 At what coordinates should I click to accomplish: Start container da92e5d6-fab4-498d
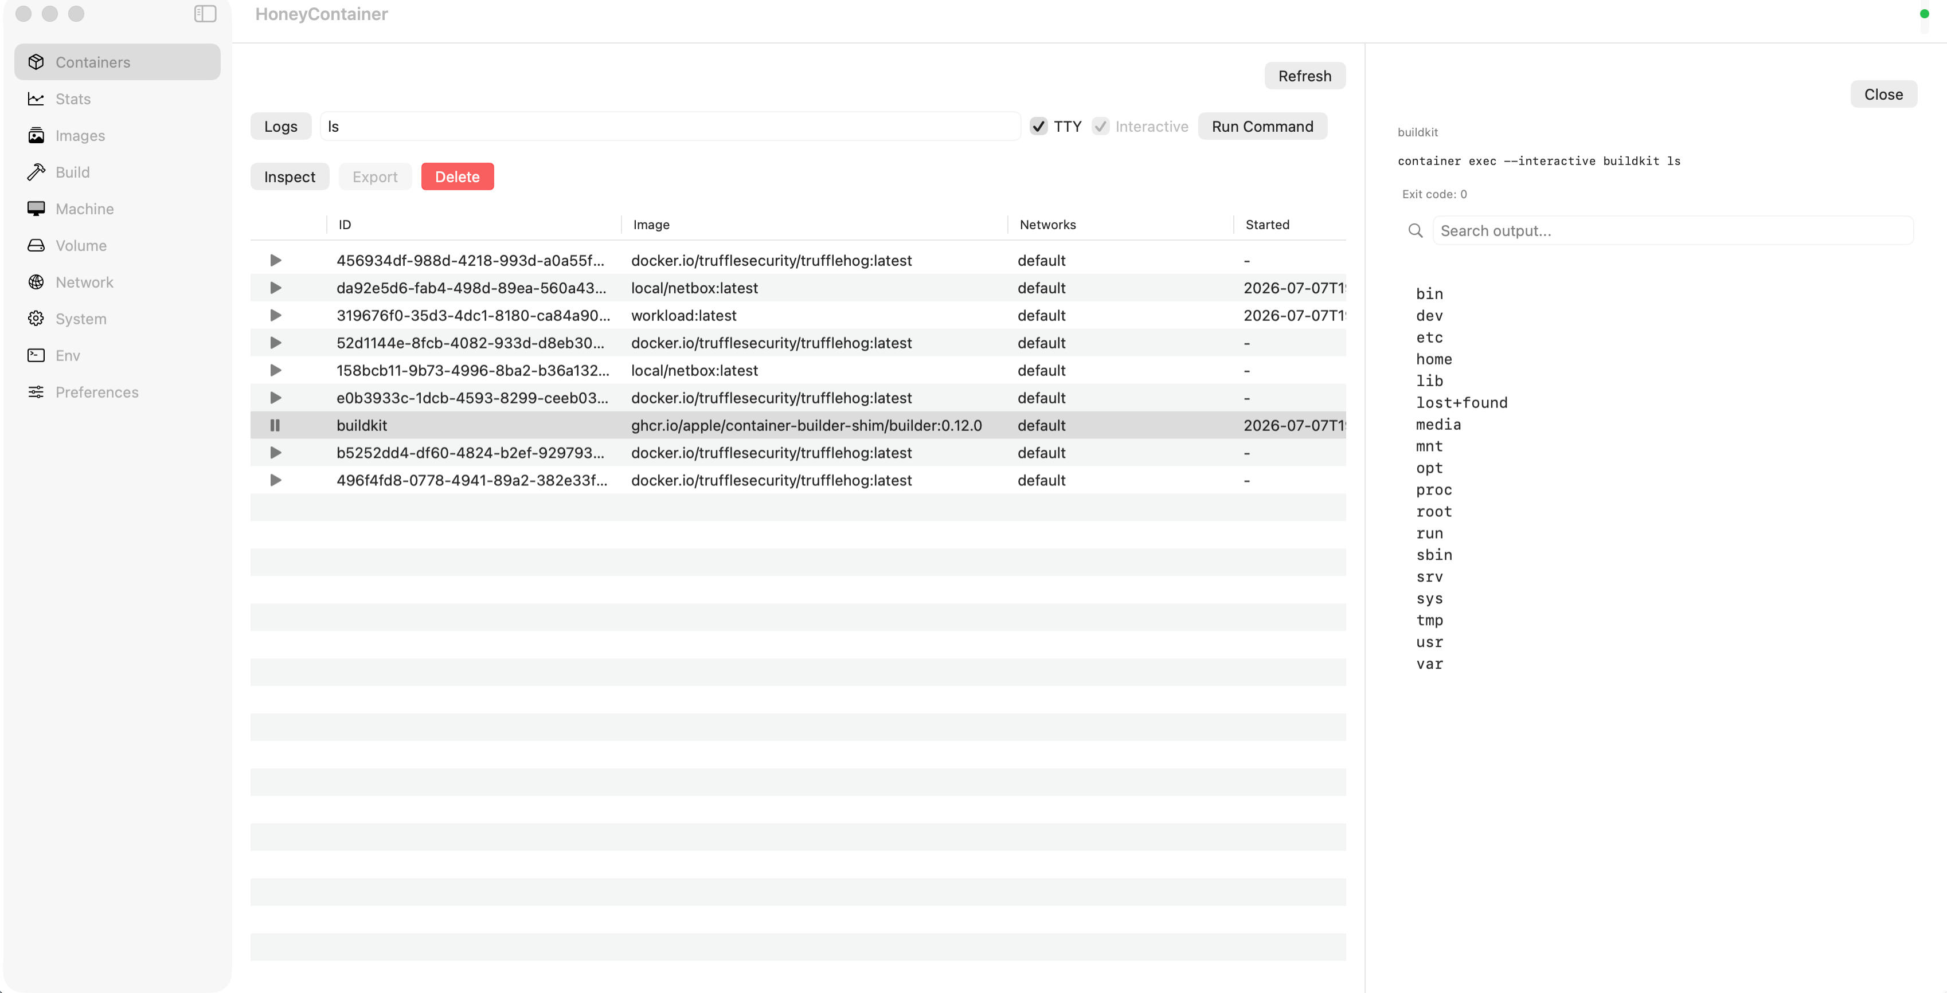tap(276, 288)
